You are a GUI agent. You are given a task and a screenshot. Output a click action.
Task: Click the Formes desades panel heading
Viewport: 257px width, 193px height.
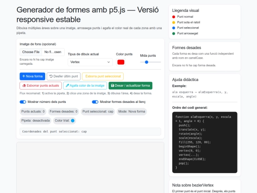point(187,48)
